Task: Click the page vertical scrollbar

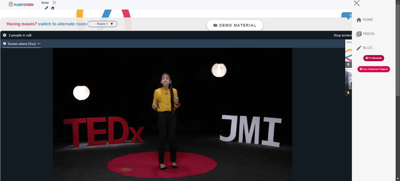Action: (x=398, y=48)
